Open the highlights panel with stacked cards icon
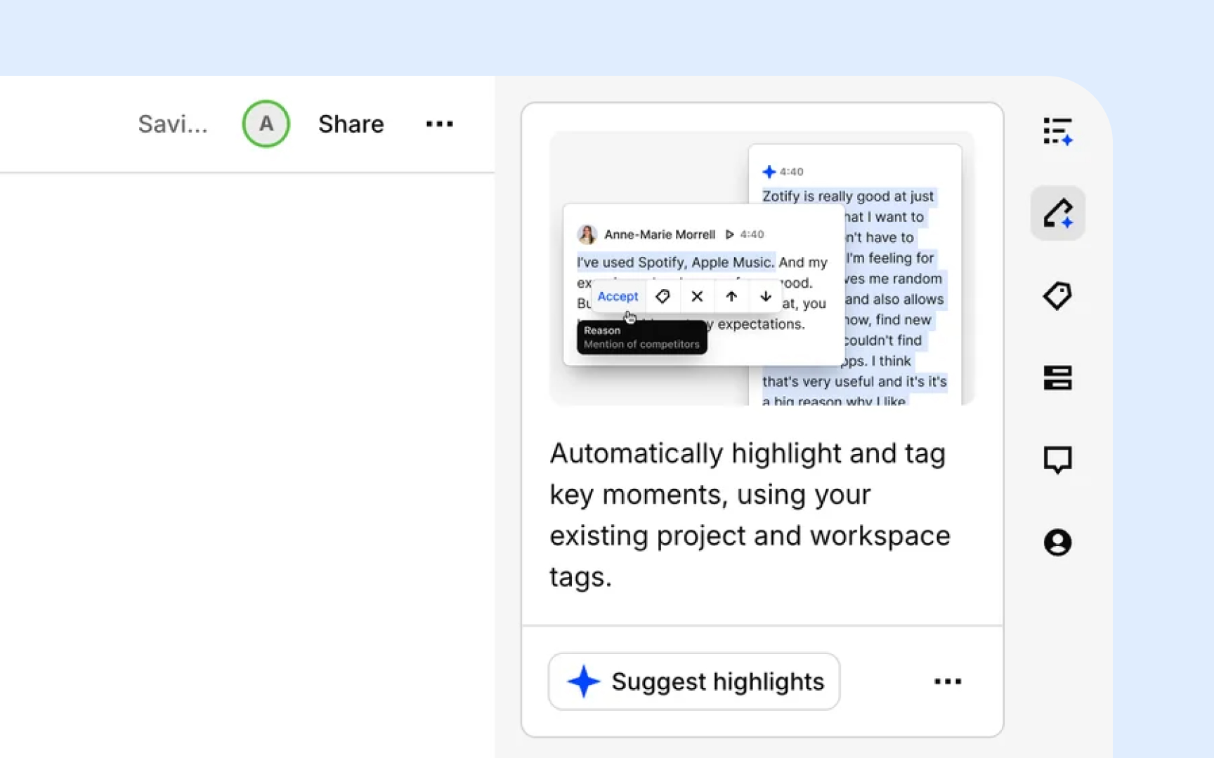This screenshot has height=758, width=1214. [1057, 377]
